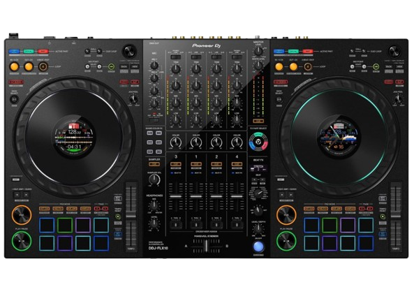Flip channel 3 input selector switch
The width and height of the screenshot is (414, 294).
[175, 57]
